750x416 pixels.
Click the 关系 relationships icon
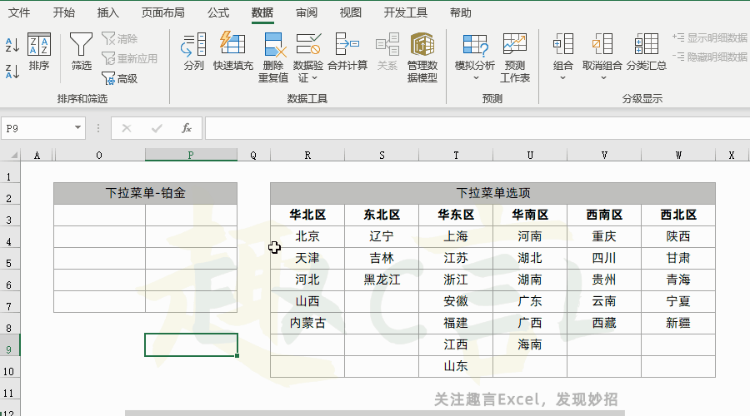(387, 52)
